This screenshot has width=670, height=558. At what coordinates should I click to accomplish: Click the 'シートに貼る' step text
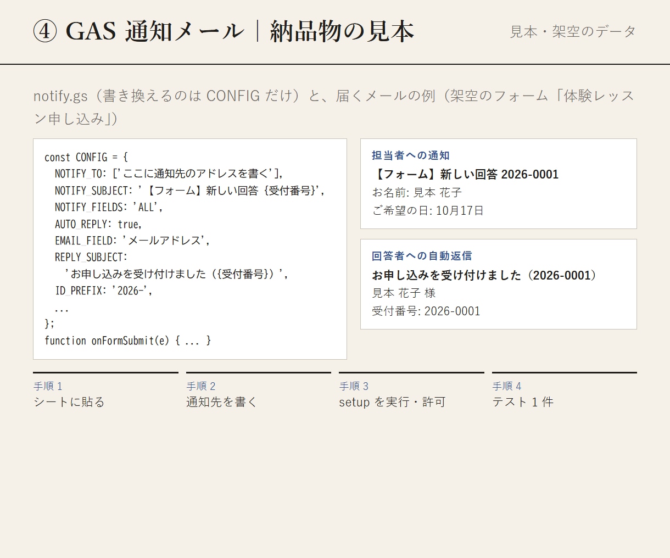tap(69, 402)
